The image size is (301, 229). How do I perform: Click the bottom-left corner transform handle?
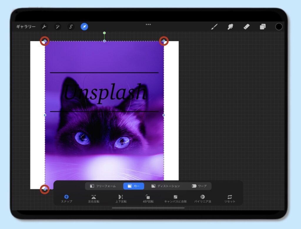click(45, 189)
